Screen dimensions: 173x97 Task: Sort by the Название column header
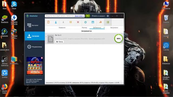[62, 27]
